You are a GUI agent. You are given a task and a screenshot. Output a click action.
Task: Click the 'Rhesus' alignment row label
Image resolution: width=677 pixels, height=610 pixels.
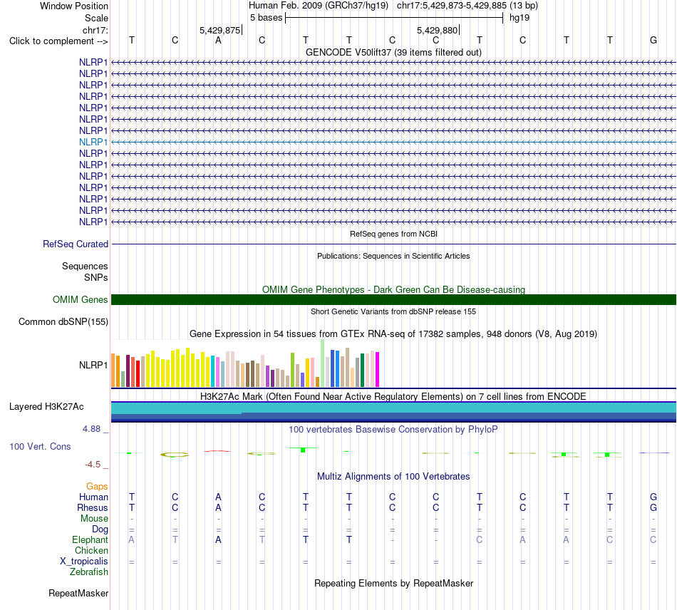point(93,507)
